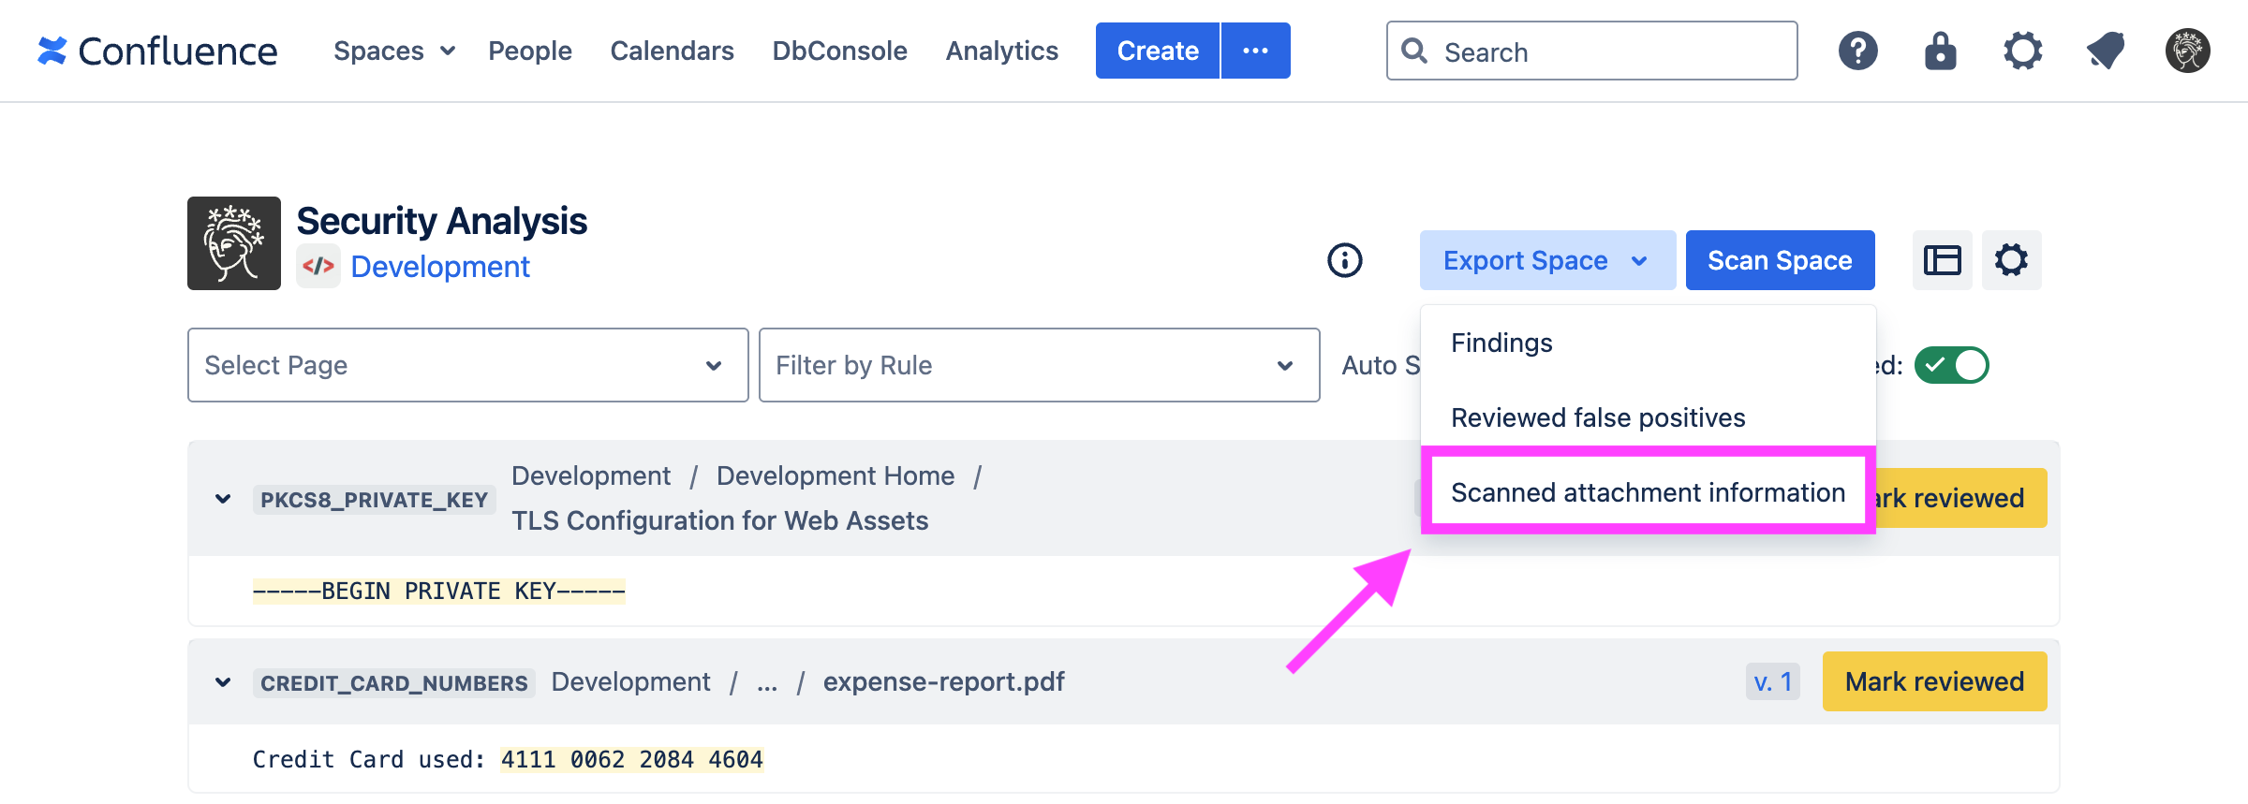This screenshot has height=804, width=2248.
Task: Collapse the CREDIT_CARD_NUMBERS finding
Action: tap(223, 682)
